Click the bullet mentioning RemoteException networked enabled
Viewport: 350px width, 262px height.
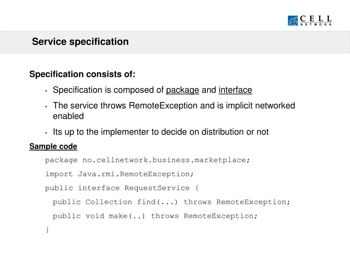[174, 111]
